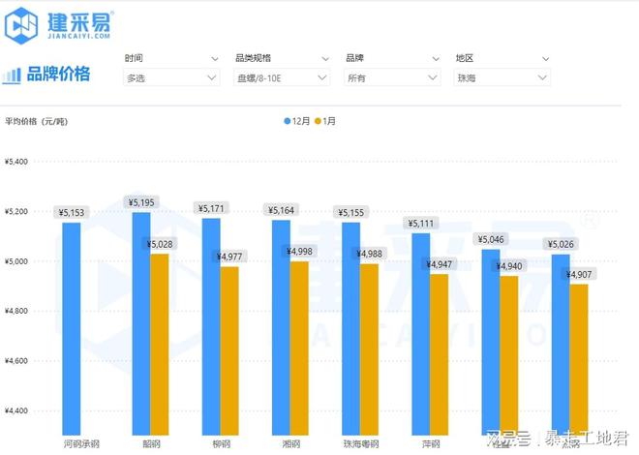Image resolution: width=639 pixels, height=455 pixels.
Task: Click the ¥4,988 data label
Action: [x=369, y=254]
